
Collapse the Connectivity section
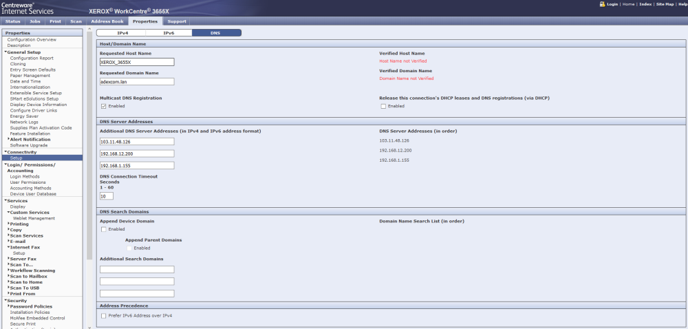click(6, 152)
